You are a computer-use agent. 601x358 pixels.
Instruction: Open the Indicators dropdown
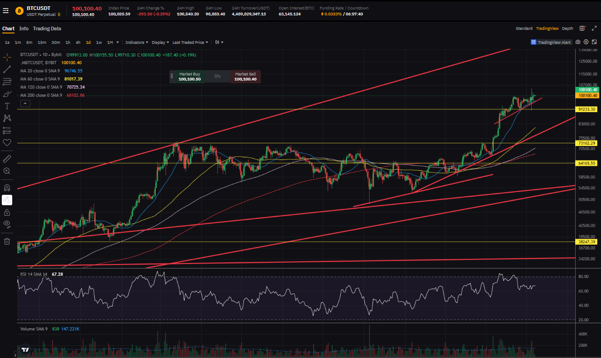(137, 42)
